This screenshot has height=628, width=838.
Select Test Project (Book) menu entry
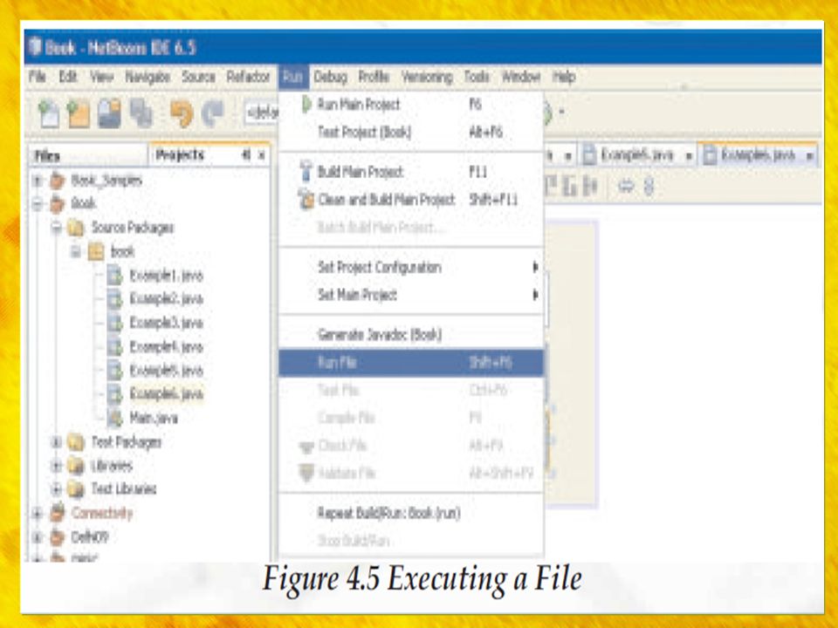coord(411,132)
